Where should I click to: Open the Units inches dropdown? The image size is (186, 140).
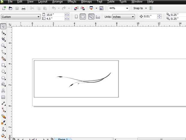[x=133, y=17]
